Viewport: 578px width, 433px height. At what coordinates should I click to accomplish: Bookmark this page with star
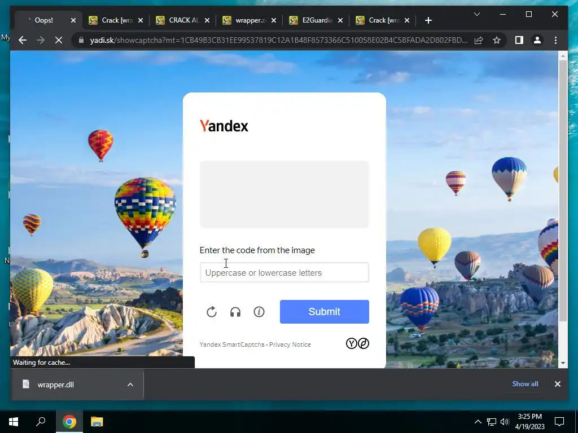tap(497, 40)
